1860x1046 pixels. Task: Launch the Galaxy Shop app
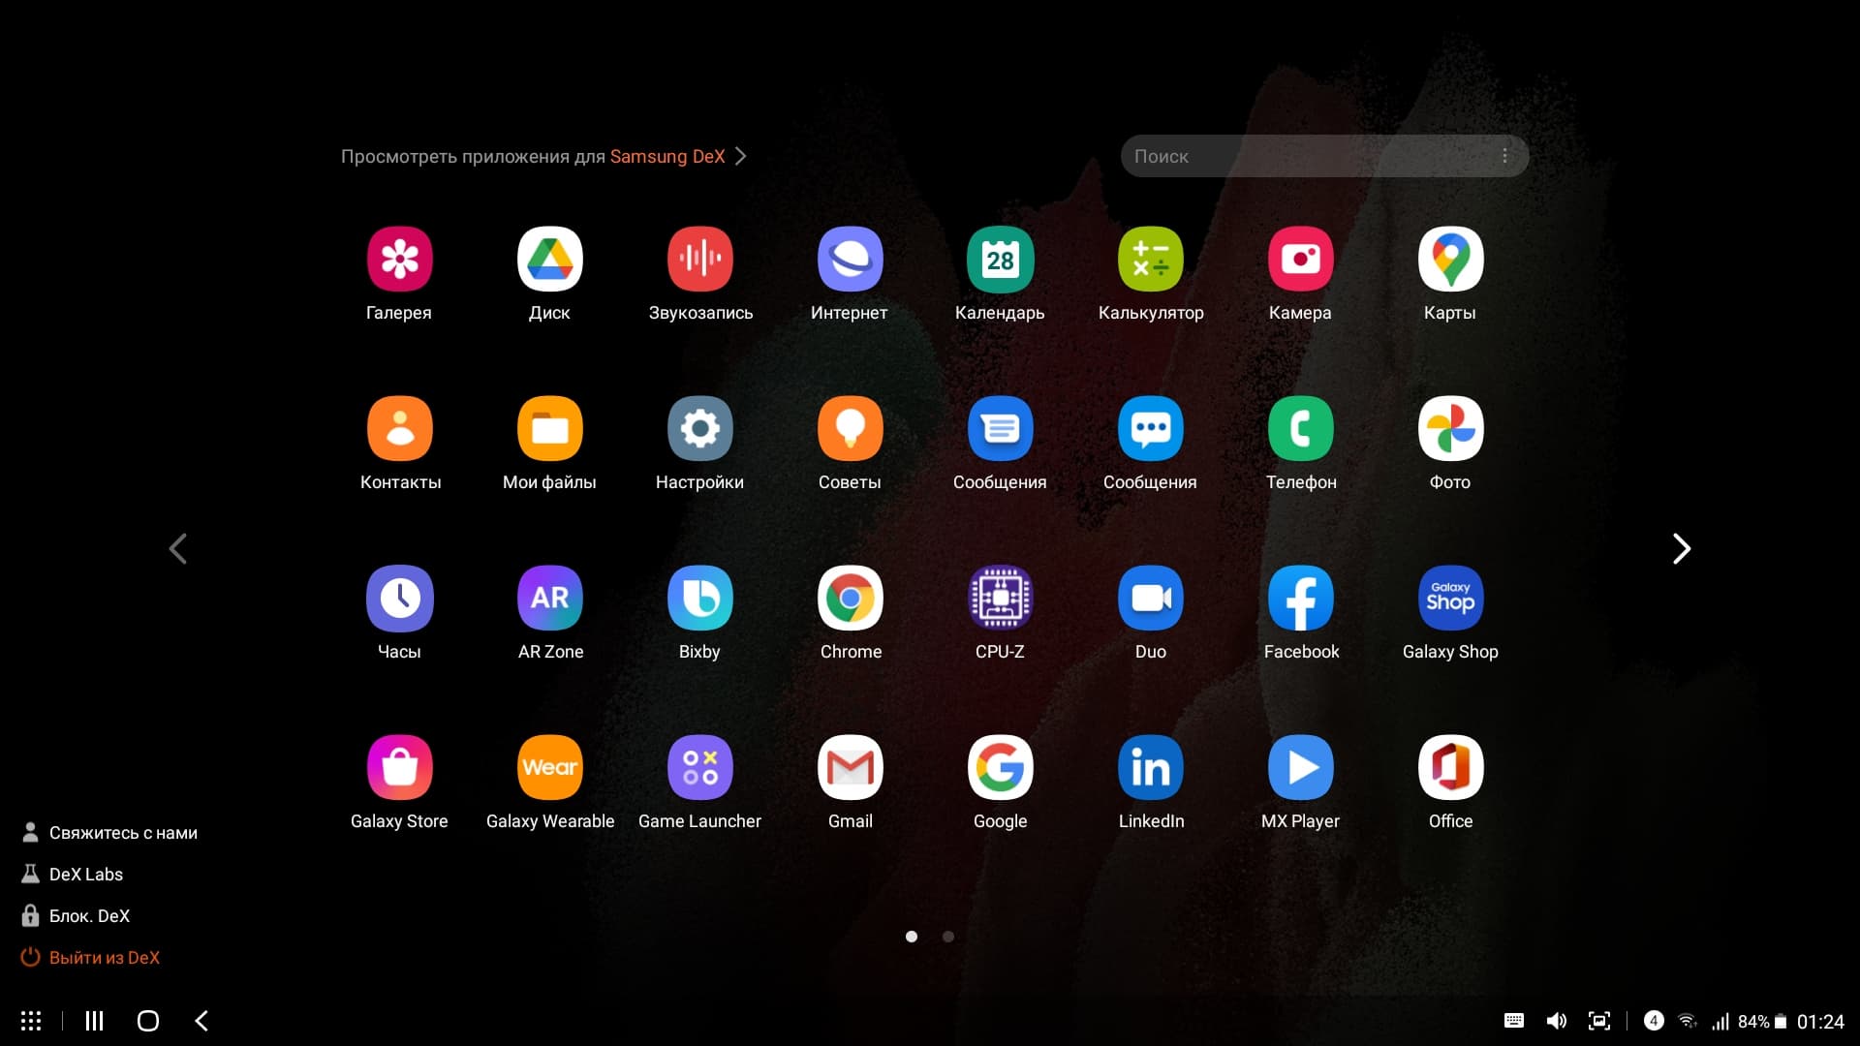point(1450,599)
